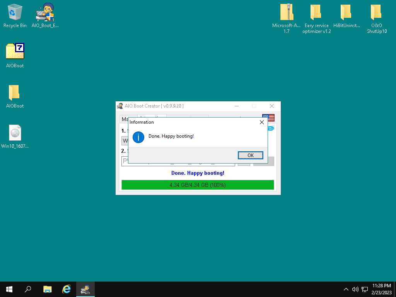396x297 pixels.
Task: Close the Information dialog with X
Action: (x=262, y=122)
